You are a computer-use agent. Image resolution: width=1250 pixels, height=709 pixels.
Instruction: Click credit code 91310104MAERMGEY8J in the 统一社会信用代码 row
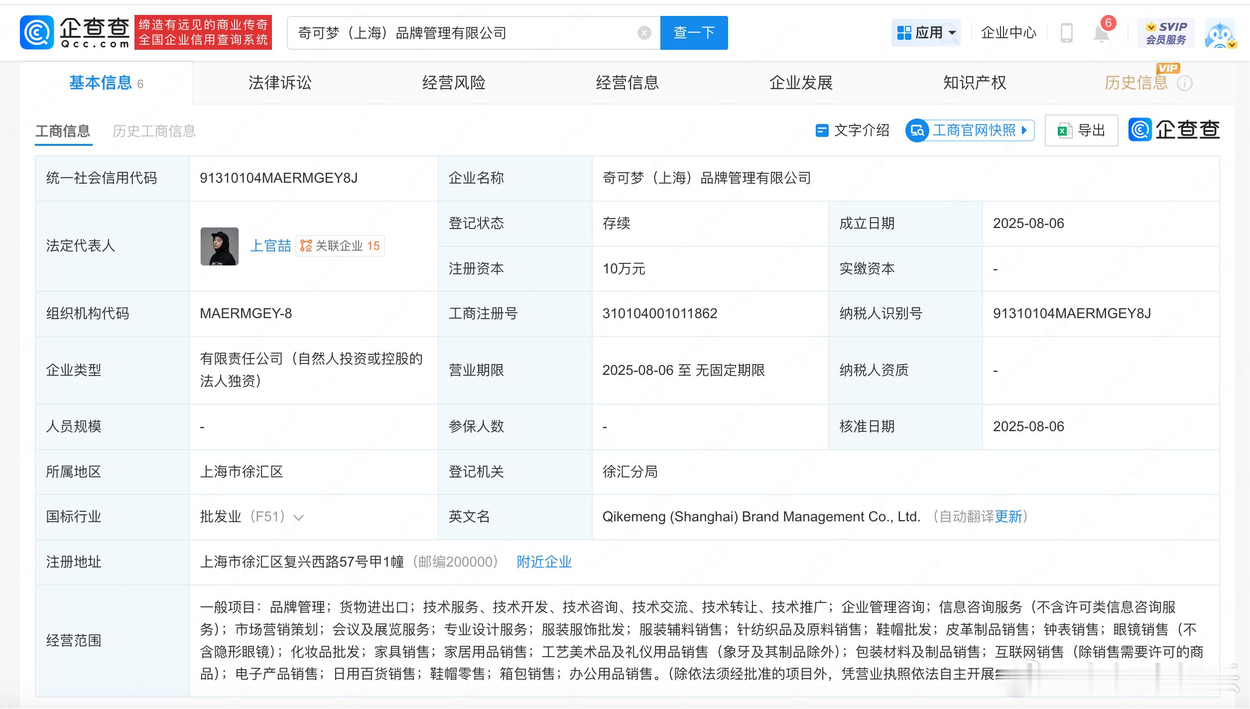tap(279, 178)
